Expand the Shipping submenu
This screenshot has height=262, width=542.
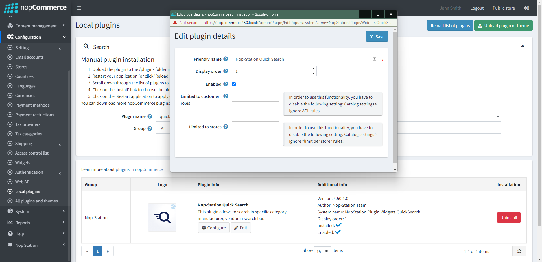click(x=35, y=144)
